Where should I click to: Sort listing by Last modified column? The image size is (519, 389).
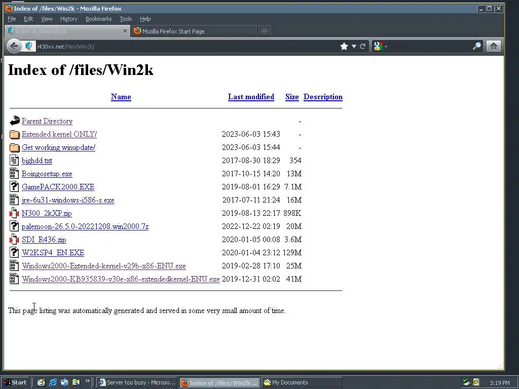tap(251, 97)
